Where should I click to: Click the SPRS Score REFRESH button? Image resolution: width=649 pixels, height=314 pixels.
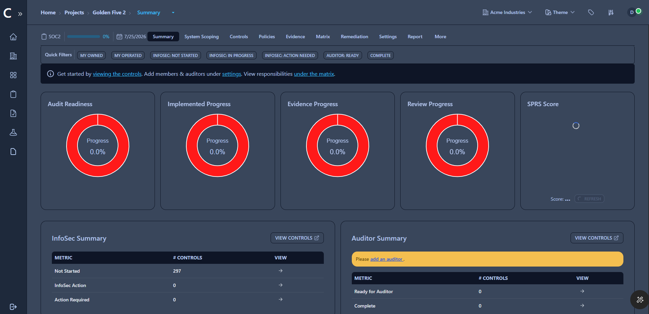point(589,199)
